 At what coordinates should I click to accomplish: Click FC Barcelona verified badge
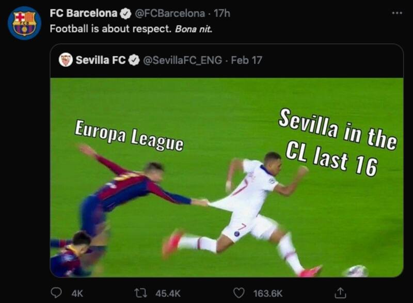click(x=125, y=13)
